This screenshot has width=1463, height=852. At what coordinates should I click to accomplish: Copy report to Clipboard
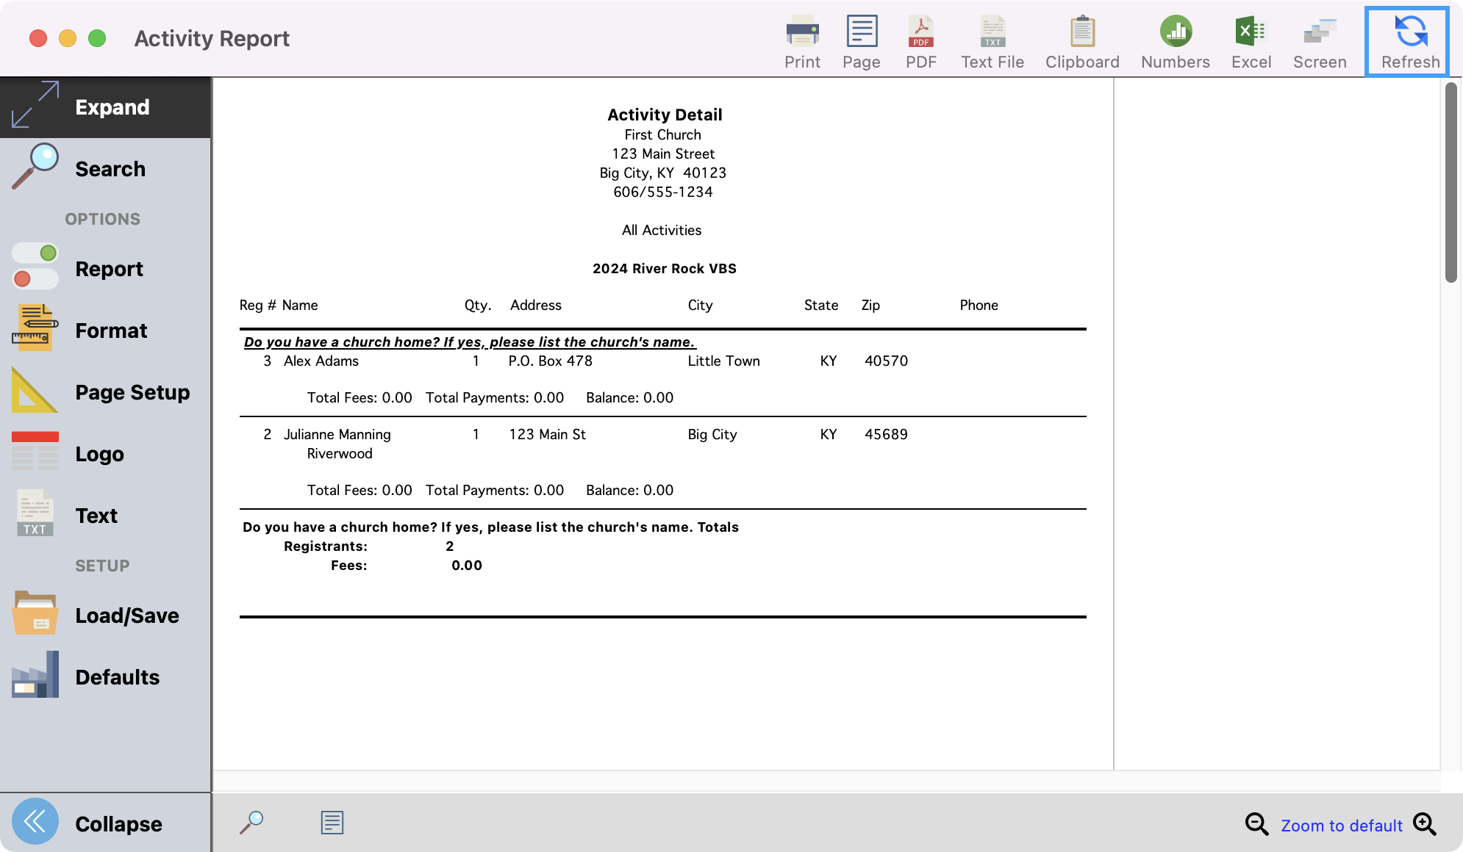pyautogui.click(x=1082, y=41)
